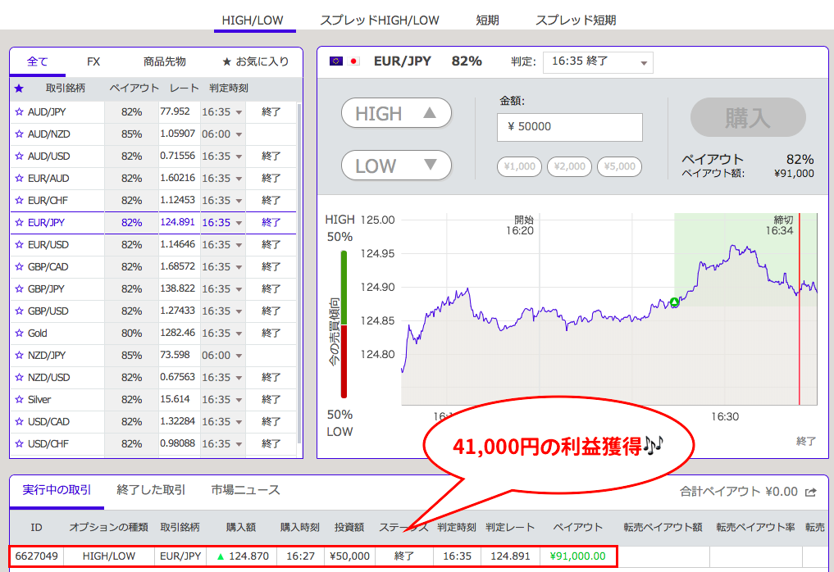Viewport: 834px width, 572px height.
Task: Select the HIGH option button
Action: click(396, 113)
